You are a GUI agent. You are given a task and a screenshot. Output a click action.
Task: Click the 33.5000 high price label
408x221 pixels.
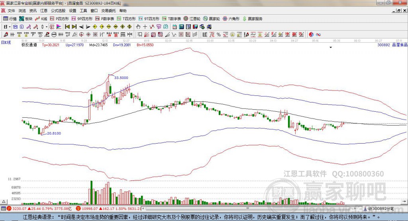pos(121,78)
